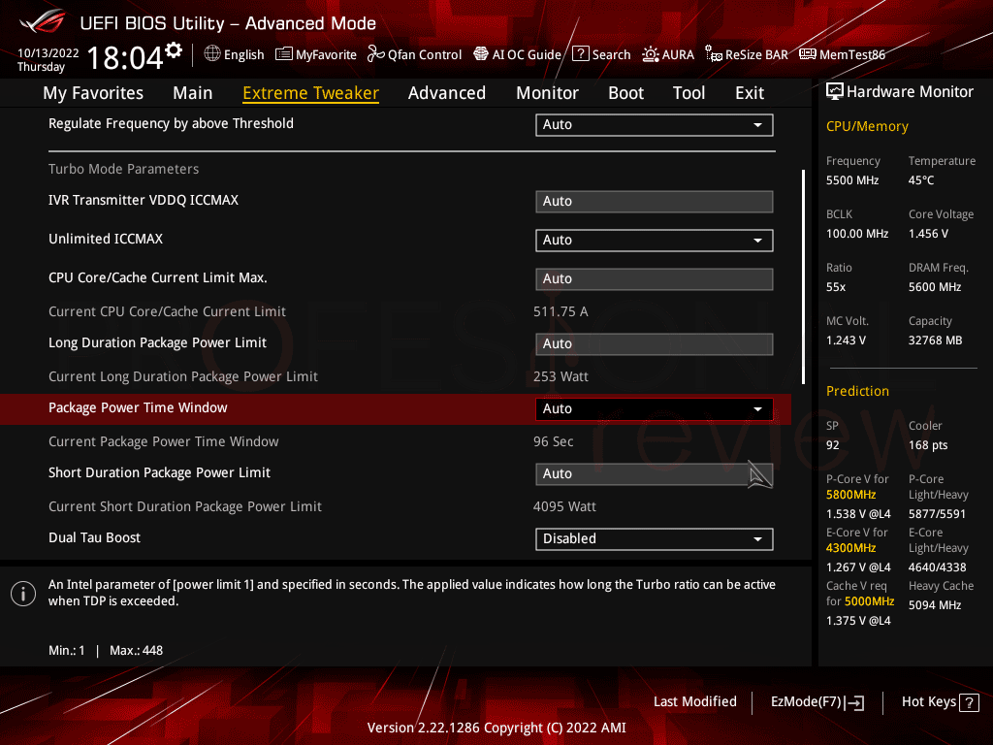The height and width of the screenshot is (745, 993).
Task: Click Last Modified button
Action: click(694, 702)
